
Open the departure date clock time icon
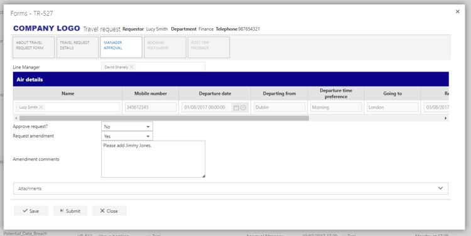243,107
